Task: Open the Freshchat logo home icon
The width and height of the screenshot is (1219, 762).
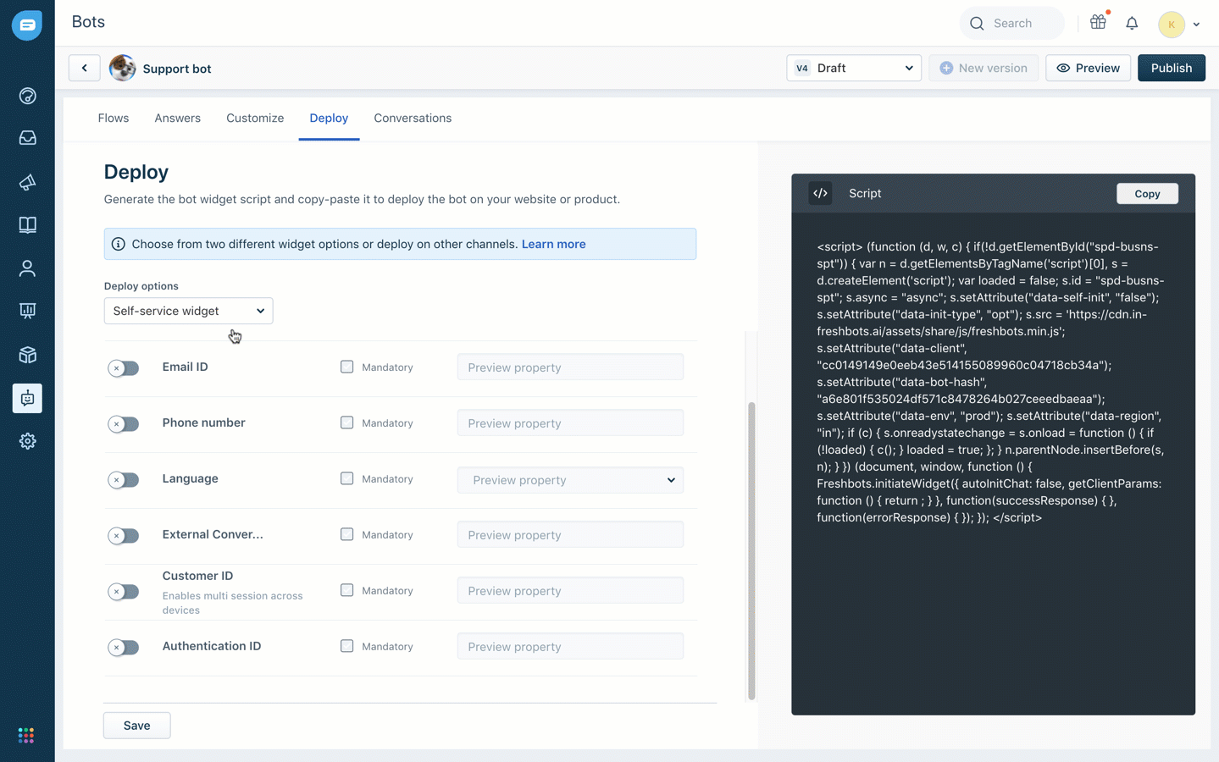Action: (27, 25)
